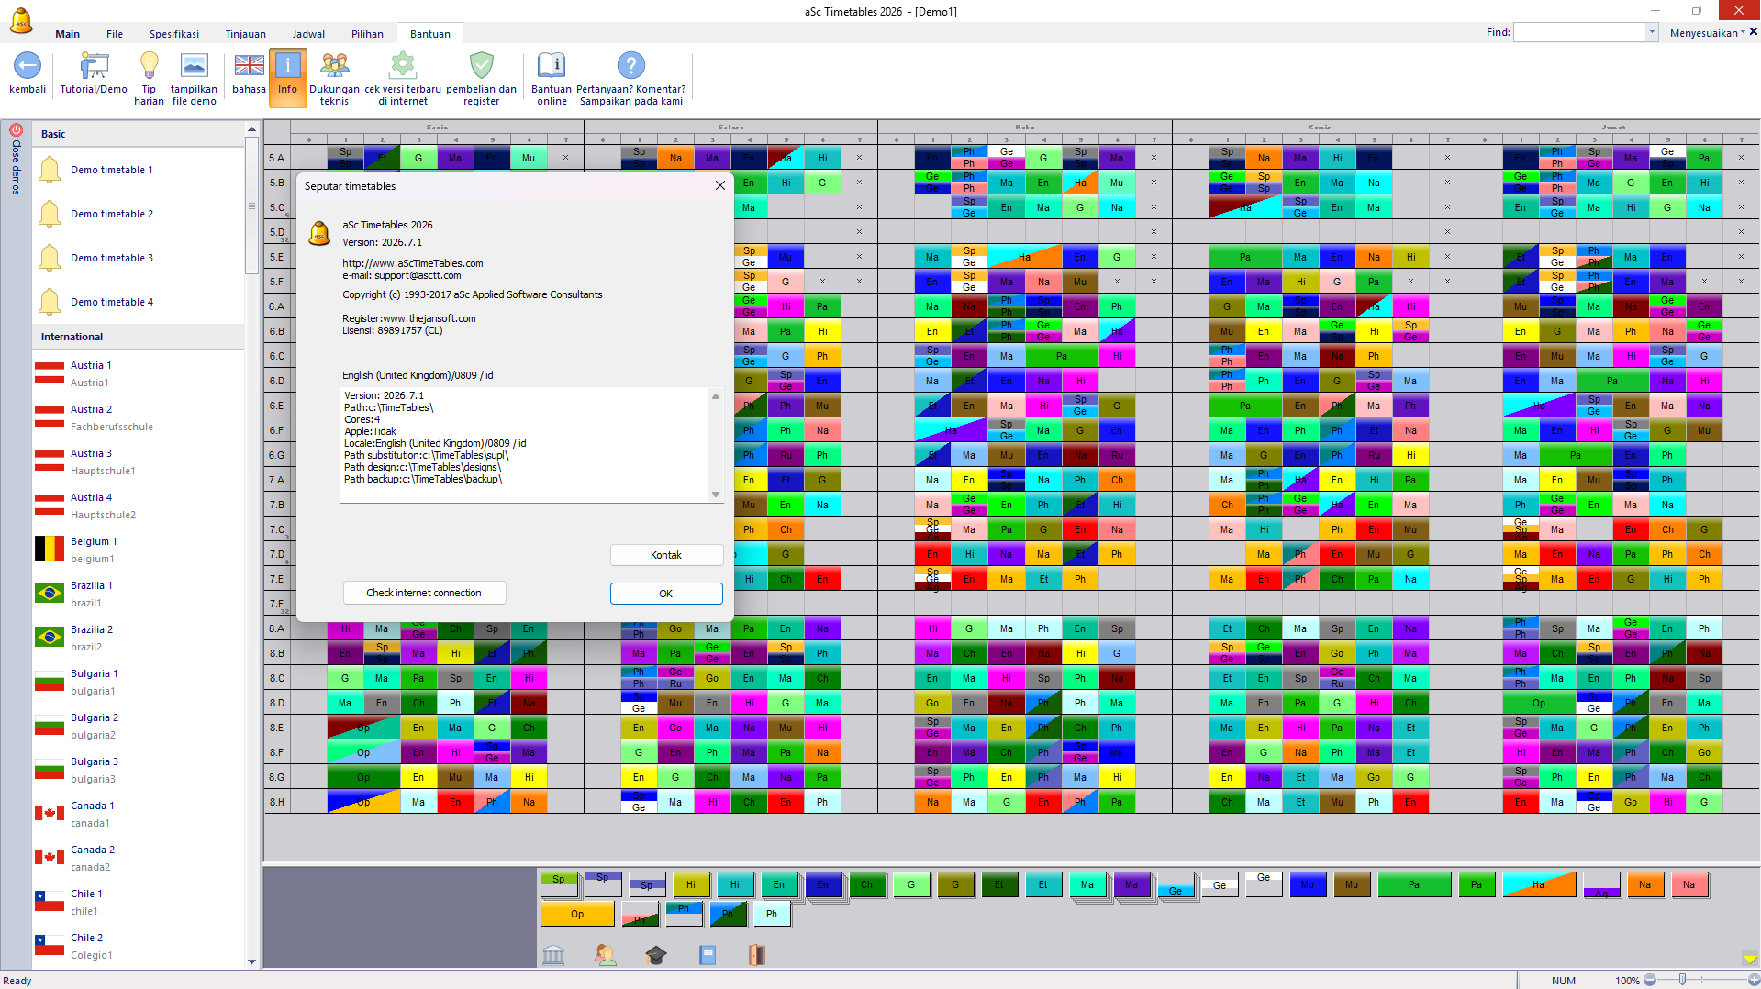The width and height of the screenshot is (1761, 989).
Task: Click the aSc bell application icon at top left
Action: click(x=20, y=20)
